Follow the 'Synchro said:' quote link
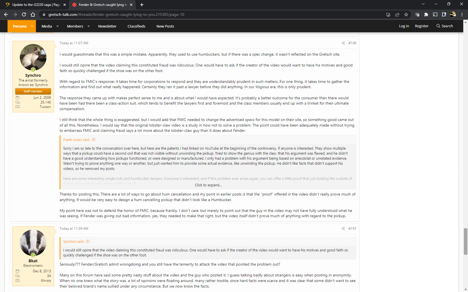 click(74, 242)
